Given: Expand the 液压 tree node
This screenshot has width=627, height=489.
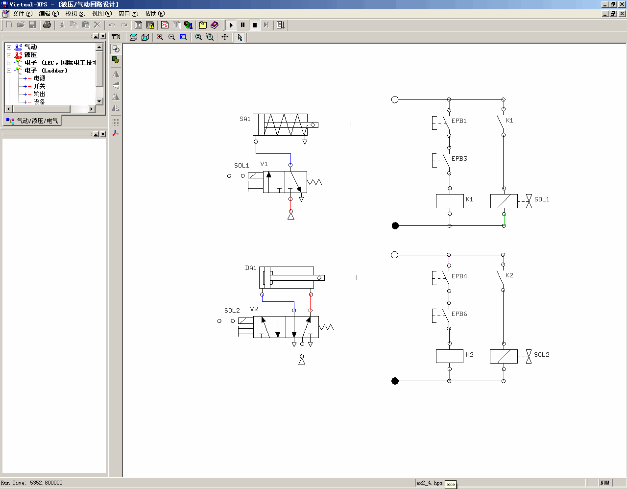Looking at the screenshot, I should 9,55.
